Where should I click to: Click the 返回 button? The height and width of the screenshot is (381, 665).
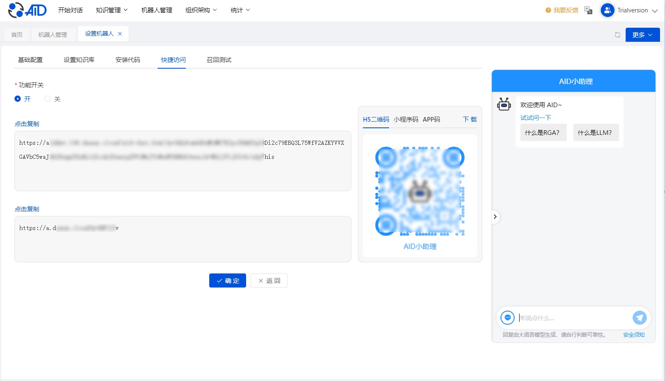pyautogui.click(x=269, y=280)
